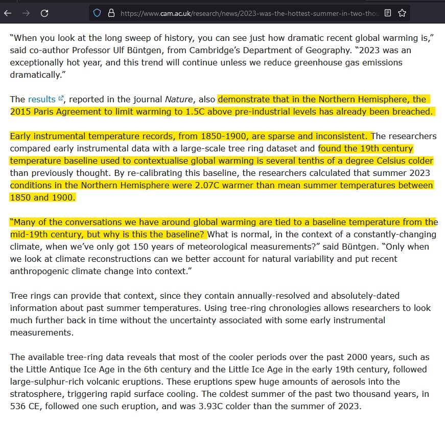Click the italic word 'Nature'
Viewport: 445px width, 423px height.
point(179,99)
